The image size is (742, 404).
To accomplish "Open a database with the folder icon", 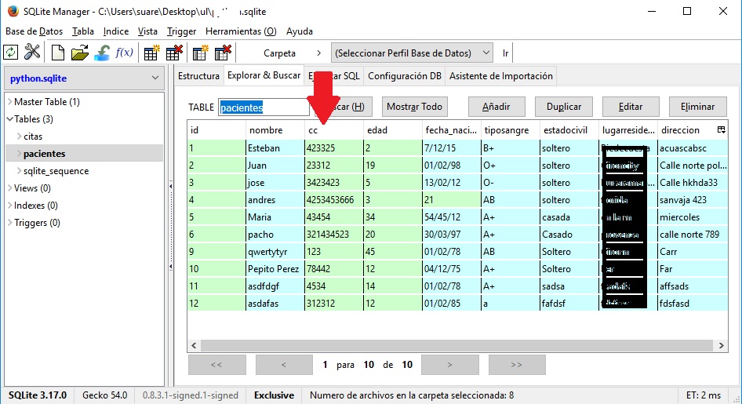I will click(79, 53).
